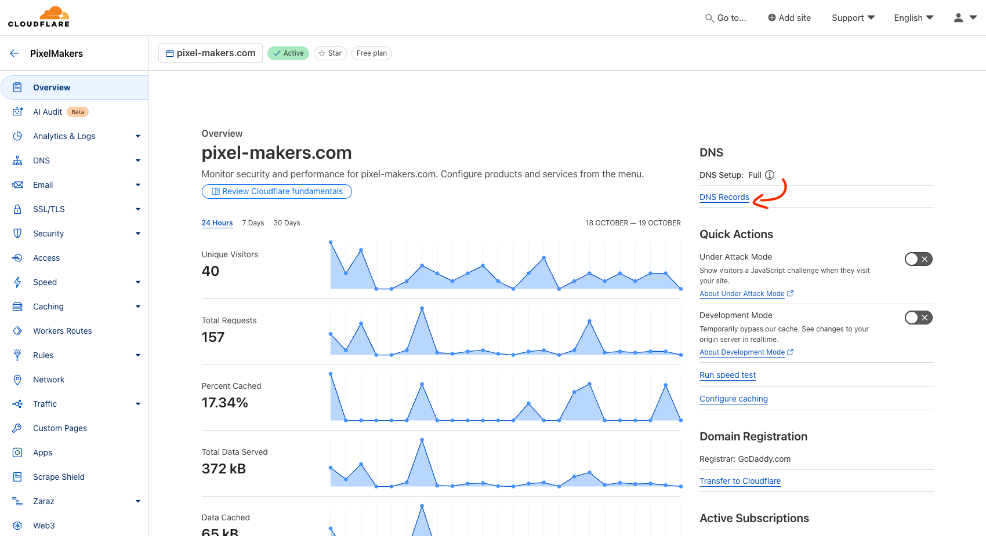Click the Email envelope icon
This screenshot has width=986, height=536.
[17, 185]
